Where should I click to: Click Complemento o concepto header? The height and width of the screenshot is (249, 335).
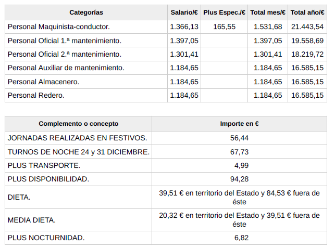pos(78,124)
